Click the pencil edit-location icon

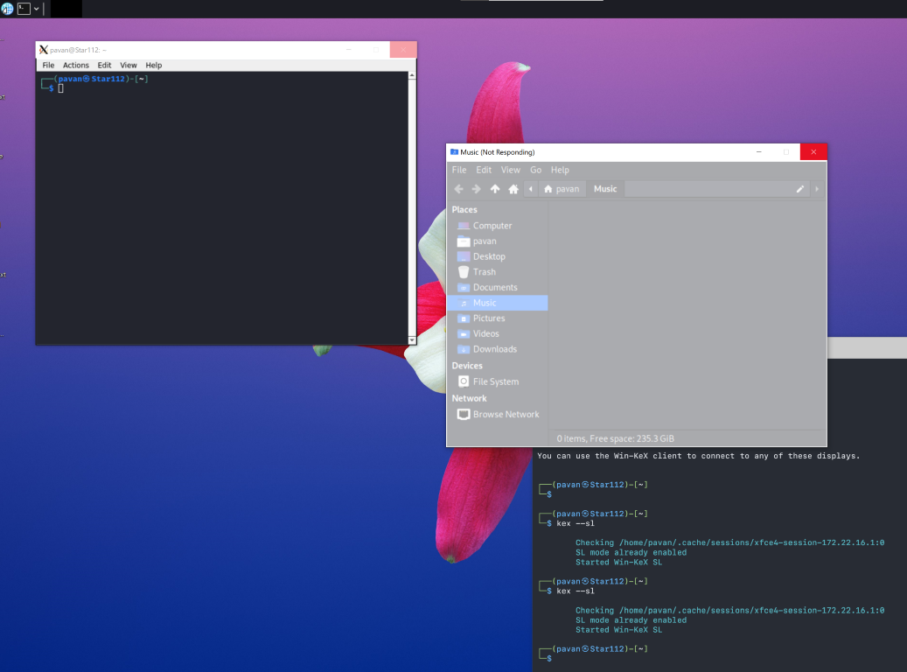tap(800, 189)
